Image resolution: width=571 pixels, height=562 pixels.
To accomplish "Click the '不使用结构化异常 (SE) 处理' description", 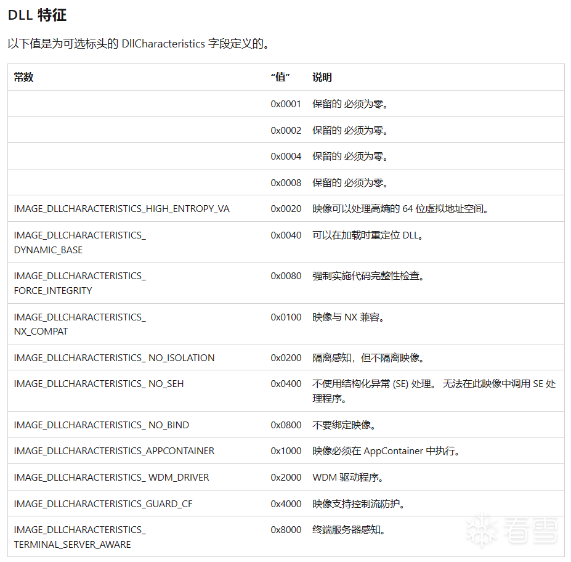I will pyautogui.click(x=434, y=391).
